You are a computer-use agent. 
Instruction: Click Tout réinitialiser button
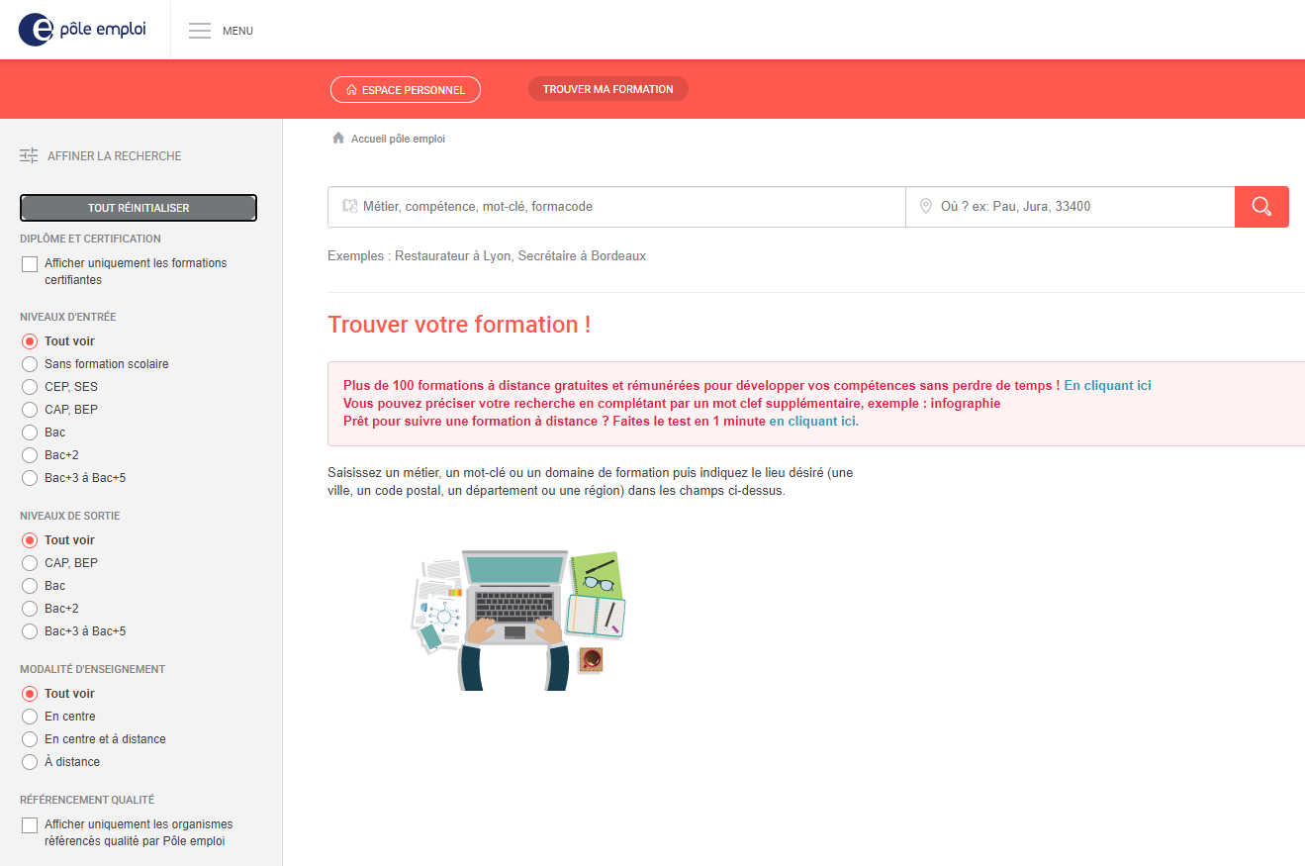click(139, 208)
